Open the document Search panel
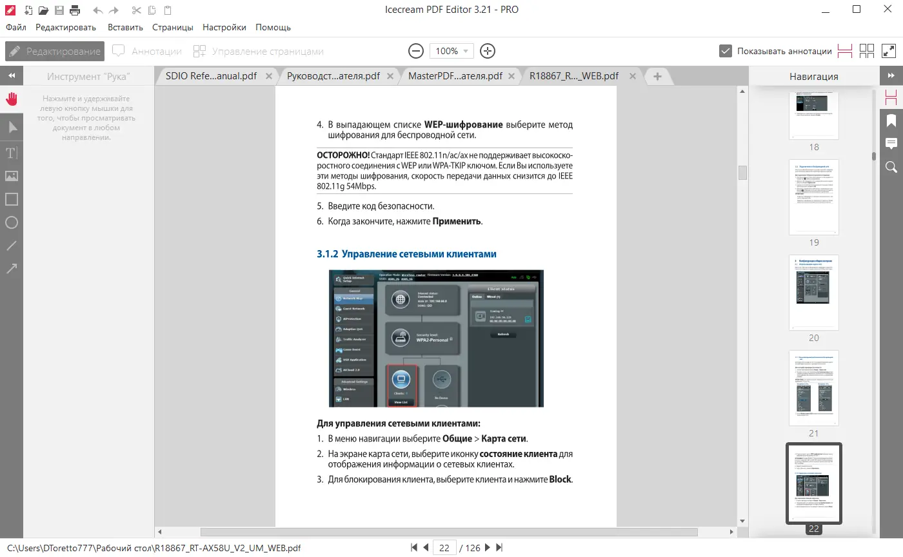903x557 pixels. (891, 167)
